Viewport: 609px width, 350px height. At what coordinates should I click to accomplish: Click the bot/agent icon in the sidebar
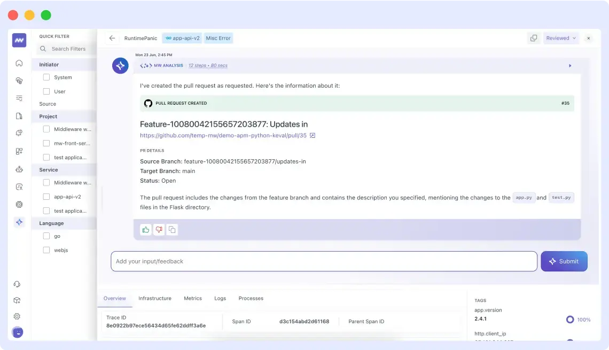coord(19,169)
